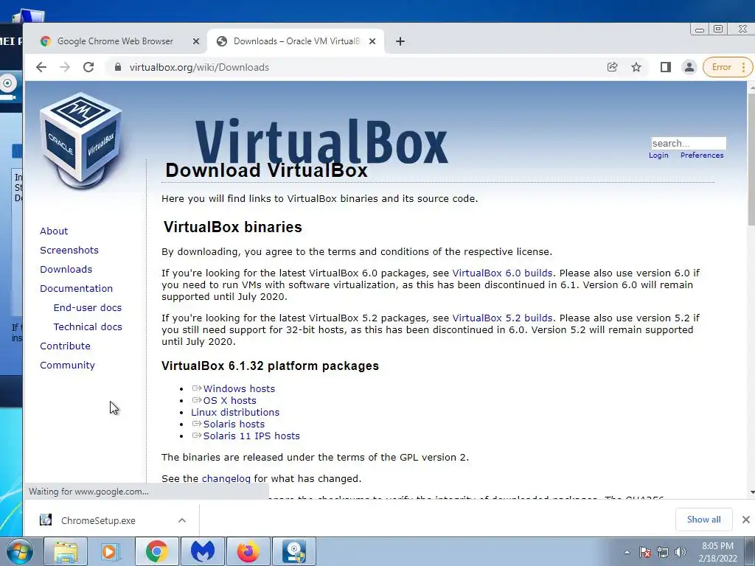Expand the ChromeSetup.exe download options chevron
The image size is (755, 566).
click(x=182, y=520)
